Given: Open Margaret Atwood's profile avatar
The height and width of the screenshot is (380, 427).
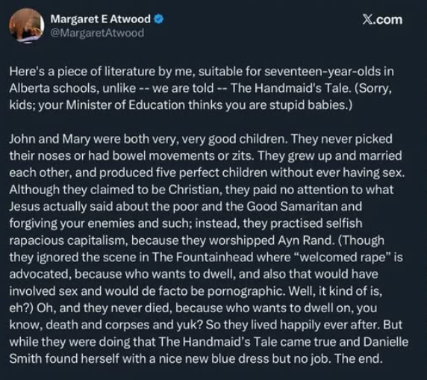Looking at the screenshot, I should click(x=26, y=26).
